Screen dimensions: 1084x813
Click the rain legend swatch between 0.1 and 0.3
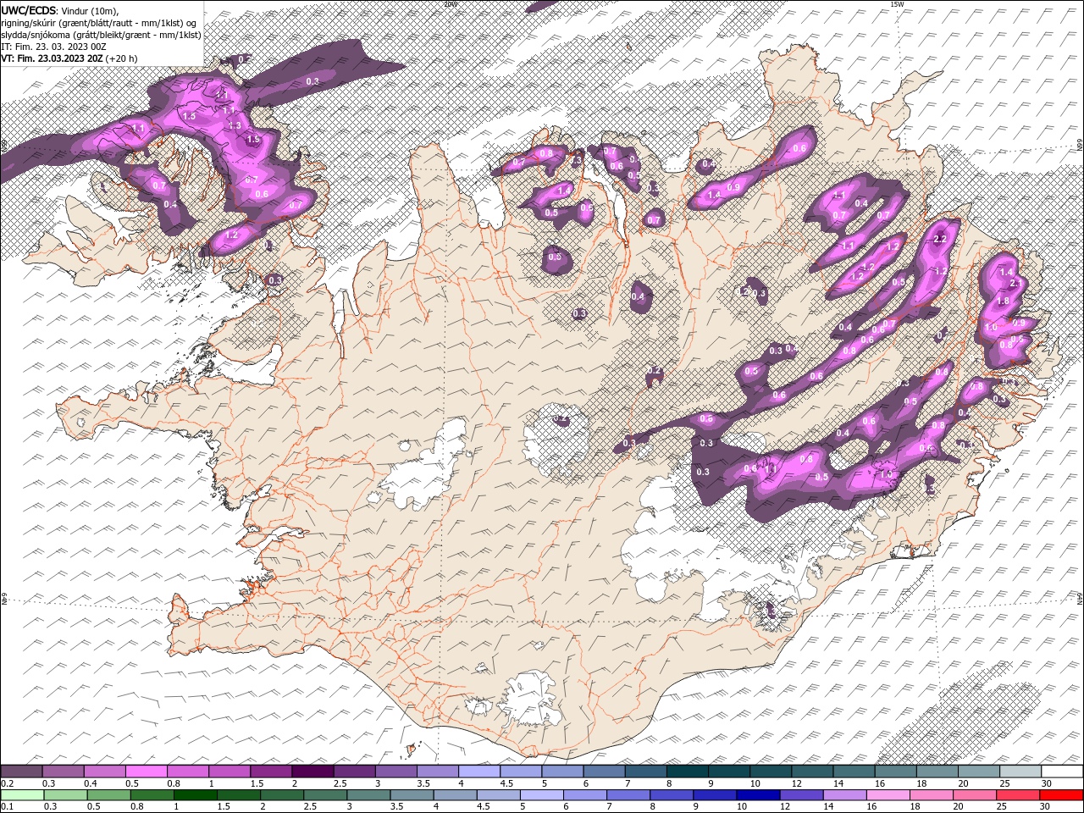(x=22, y=794)
